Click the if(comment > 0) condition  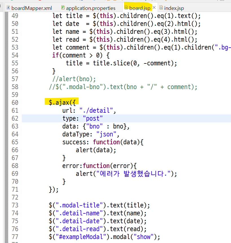[81, 55]
